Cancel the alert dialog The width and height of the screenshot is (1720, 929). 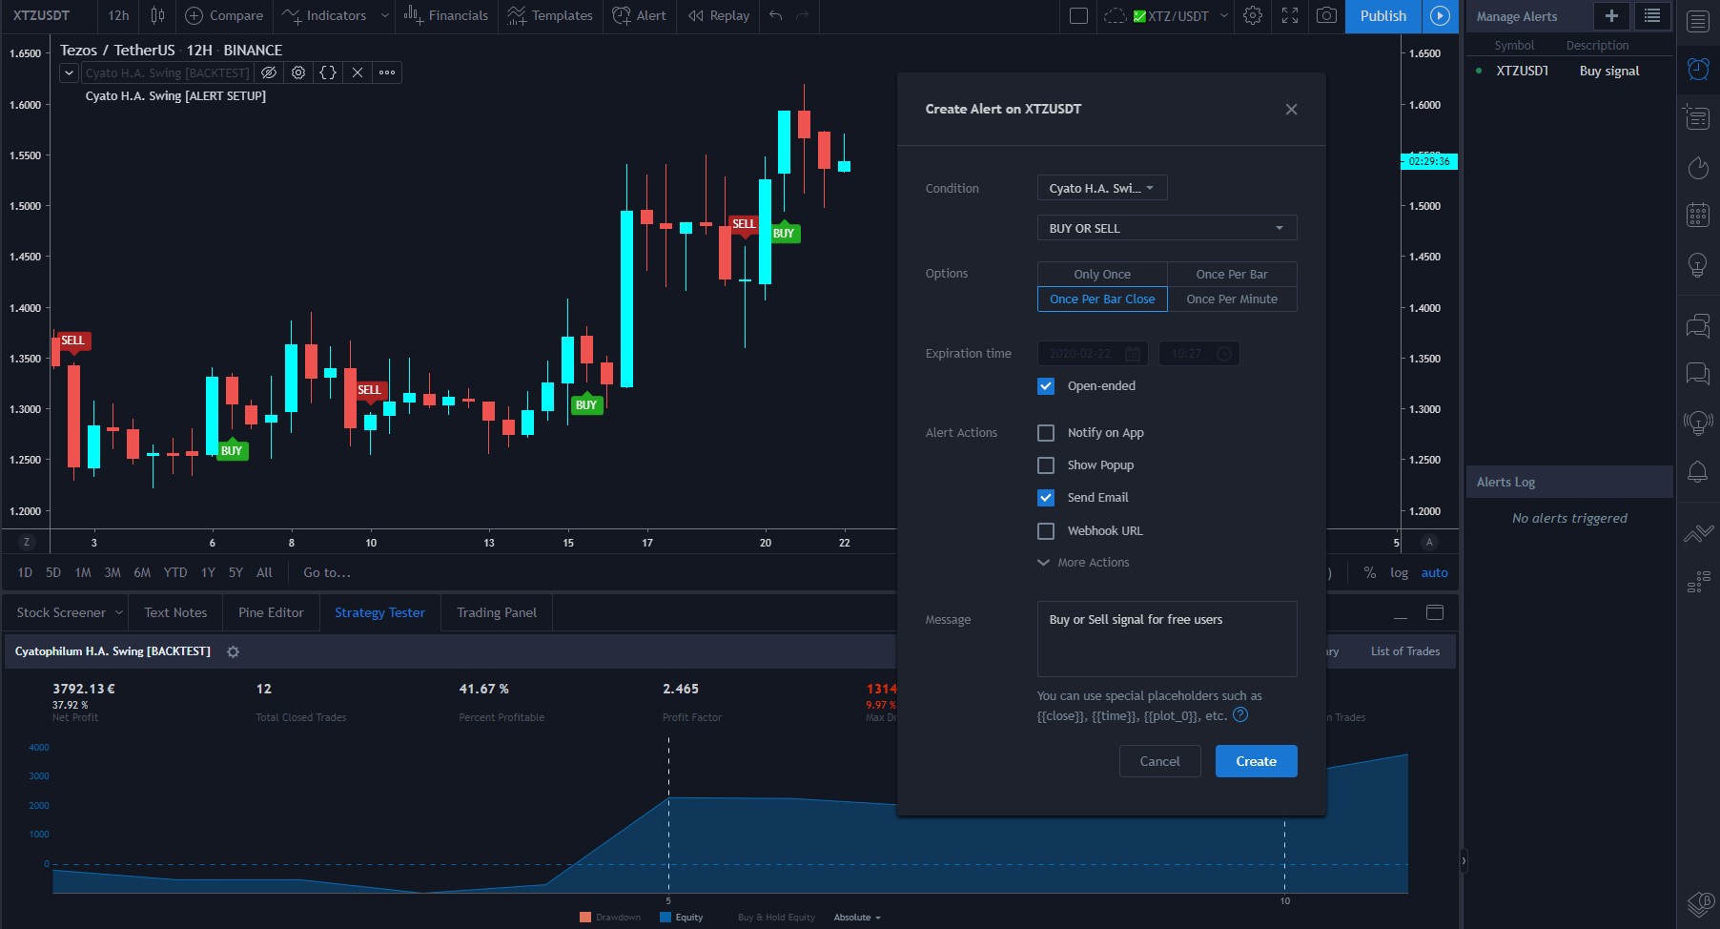click(x=1159, y=761)
